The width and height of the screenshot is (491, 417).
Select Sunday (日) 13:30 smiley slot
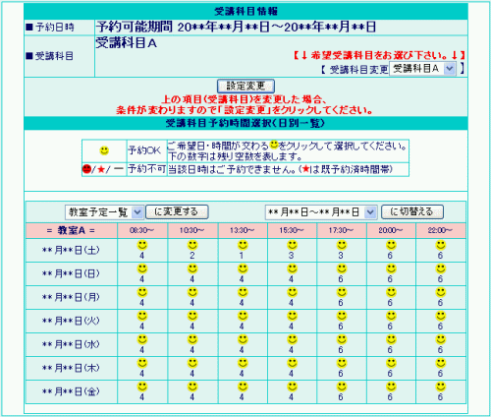243,268
